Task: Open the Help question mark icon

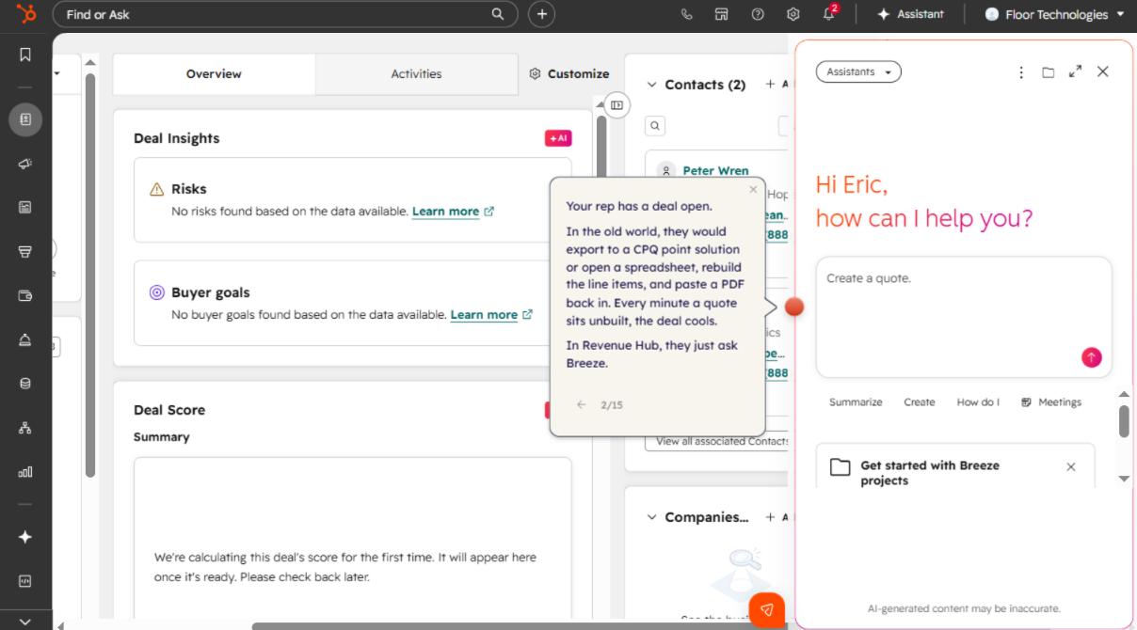Action: coord(758,14)
